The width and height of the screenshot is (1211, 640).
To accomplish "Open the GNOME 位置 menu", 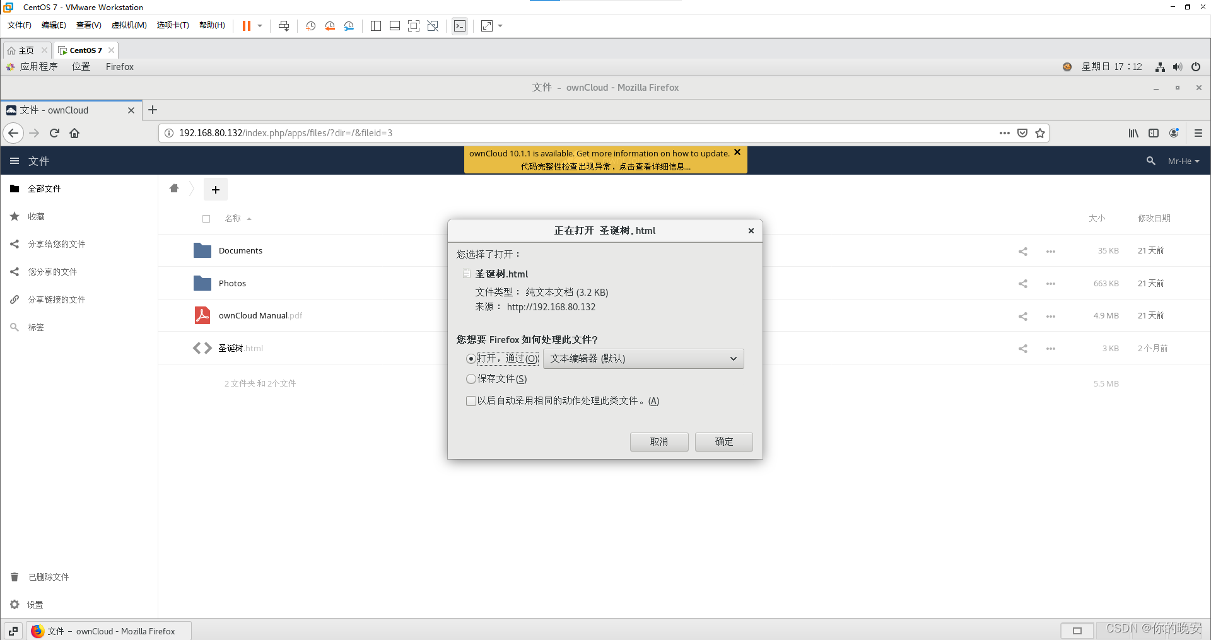I will 81,67.
